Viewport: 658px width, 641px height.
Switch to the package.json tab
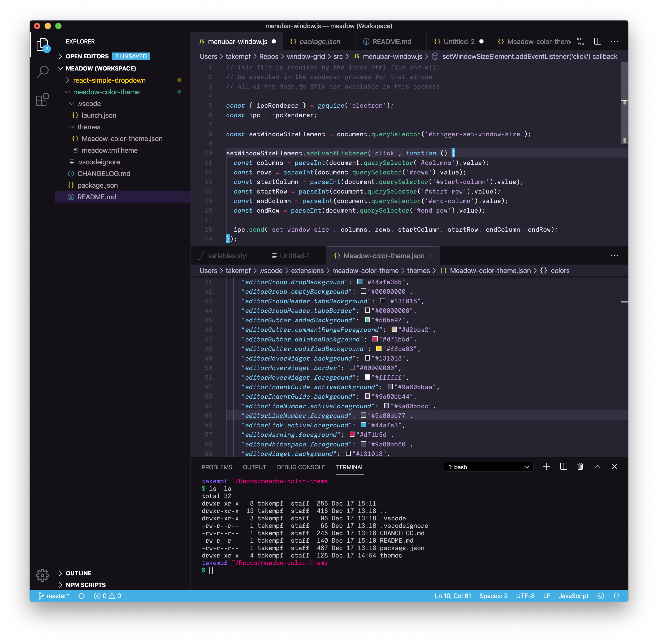[319, 41]
